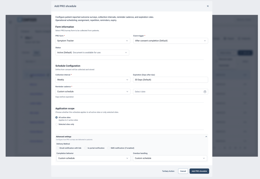Image resolution: width=260 pixels, height=179 pixels.
Task: Open the Reminder cadence Custom schedule dropdown
Action: coord(93,92)
